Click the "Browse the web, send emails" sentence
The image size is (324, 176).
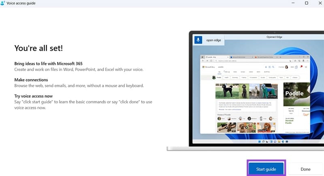pyautogui.click(x=79, y=86)
